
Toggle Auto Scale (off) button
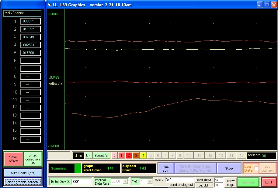tap(23, 173)
